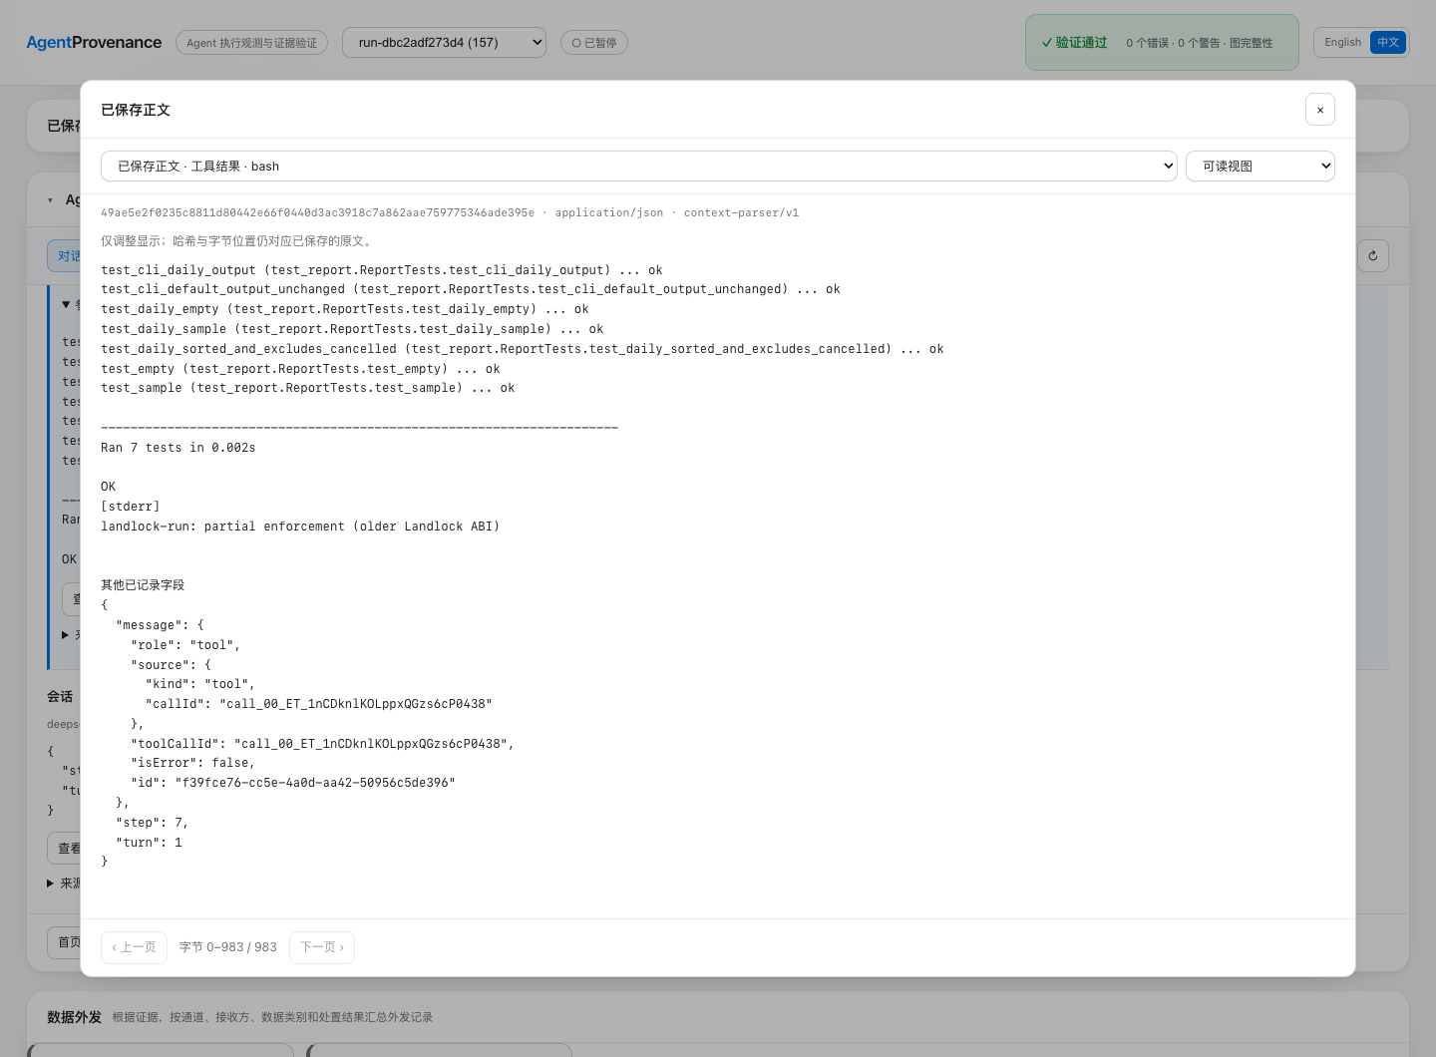Click the [stderr] label line
Screen dimensions: 1436x1057
pyautogui.click(x=131, y=507)
